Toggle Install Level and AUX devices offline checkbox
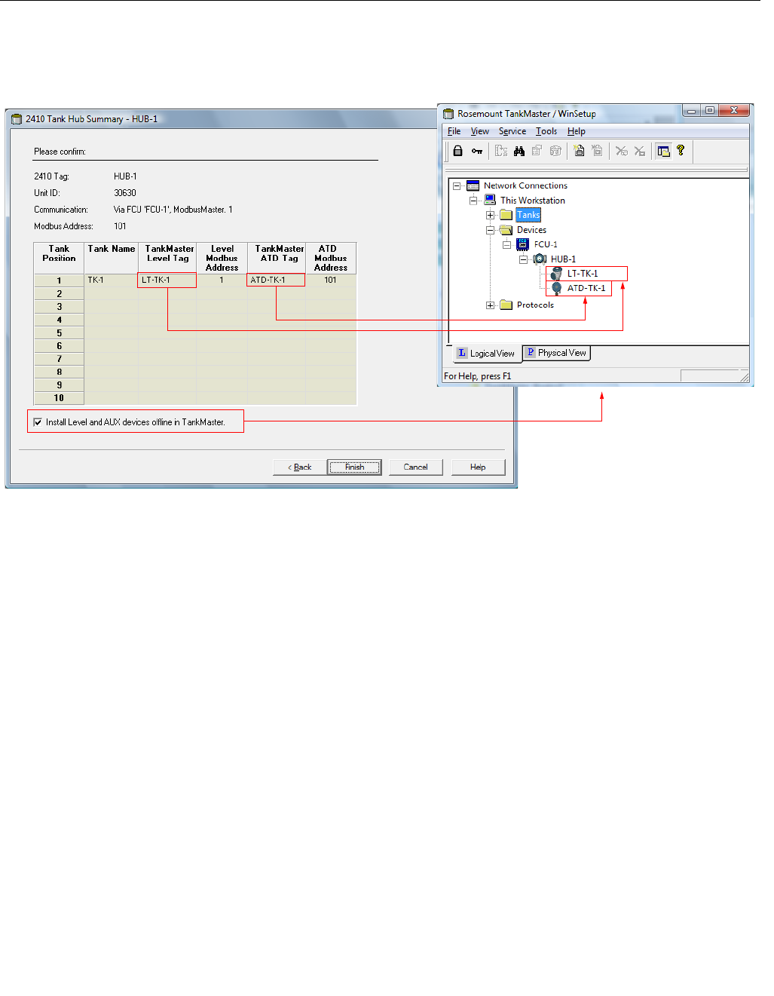Screen dimensions: 774x996 tap(38, 422)
